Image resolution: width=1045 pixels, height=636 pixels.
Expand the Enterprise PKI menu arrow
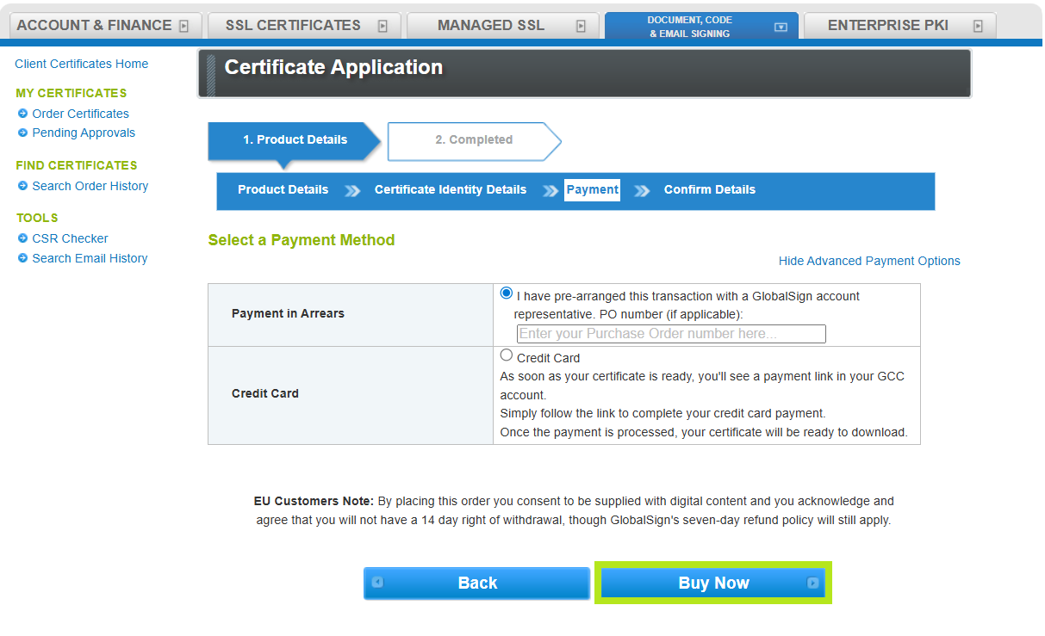click(978, 26)
